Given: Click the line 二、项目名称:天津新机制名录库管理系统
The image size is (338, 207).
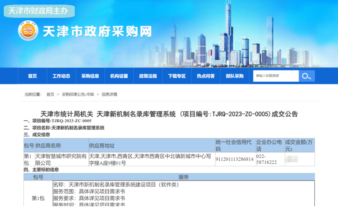Looking at the screenshot, I should click(64, 128).
